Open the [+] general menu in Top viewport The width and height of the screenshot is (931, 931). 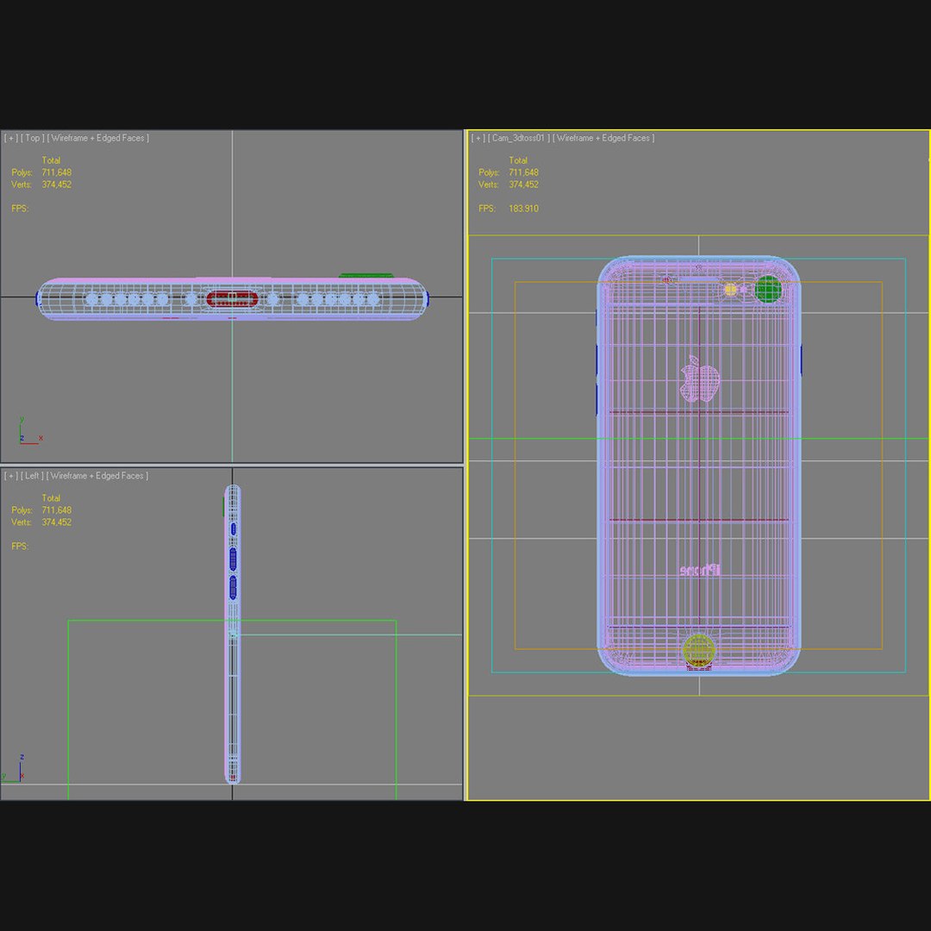(x=10, y=138)
